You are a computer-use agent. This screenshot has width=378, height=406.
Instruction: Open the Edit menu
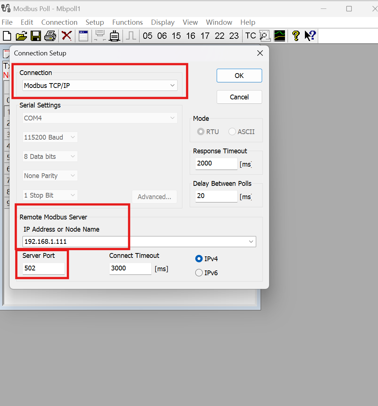tap(27, 22)
